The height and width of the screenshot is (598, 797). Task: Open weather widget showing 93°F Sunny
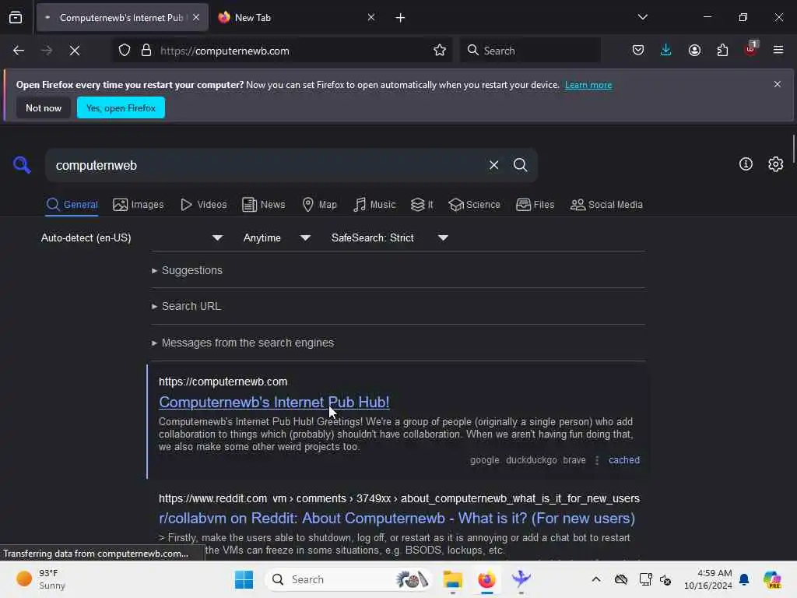pyautogui.click(x=40, y=579)
